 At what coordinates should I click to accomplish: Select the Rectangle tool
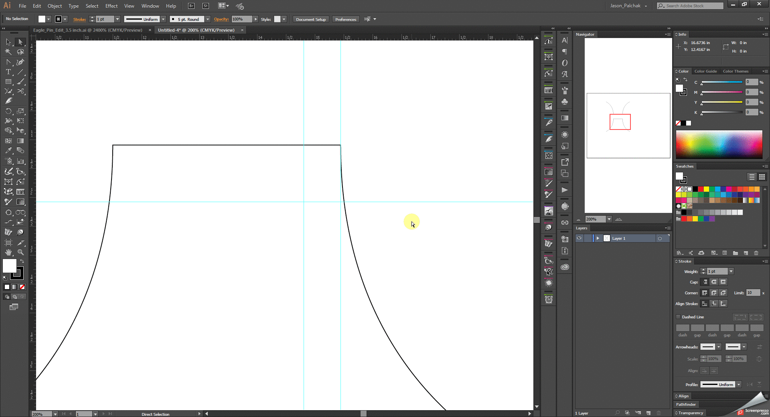pos(8,81)
